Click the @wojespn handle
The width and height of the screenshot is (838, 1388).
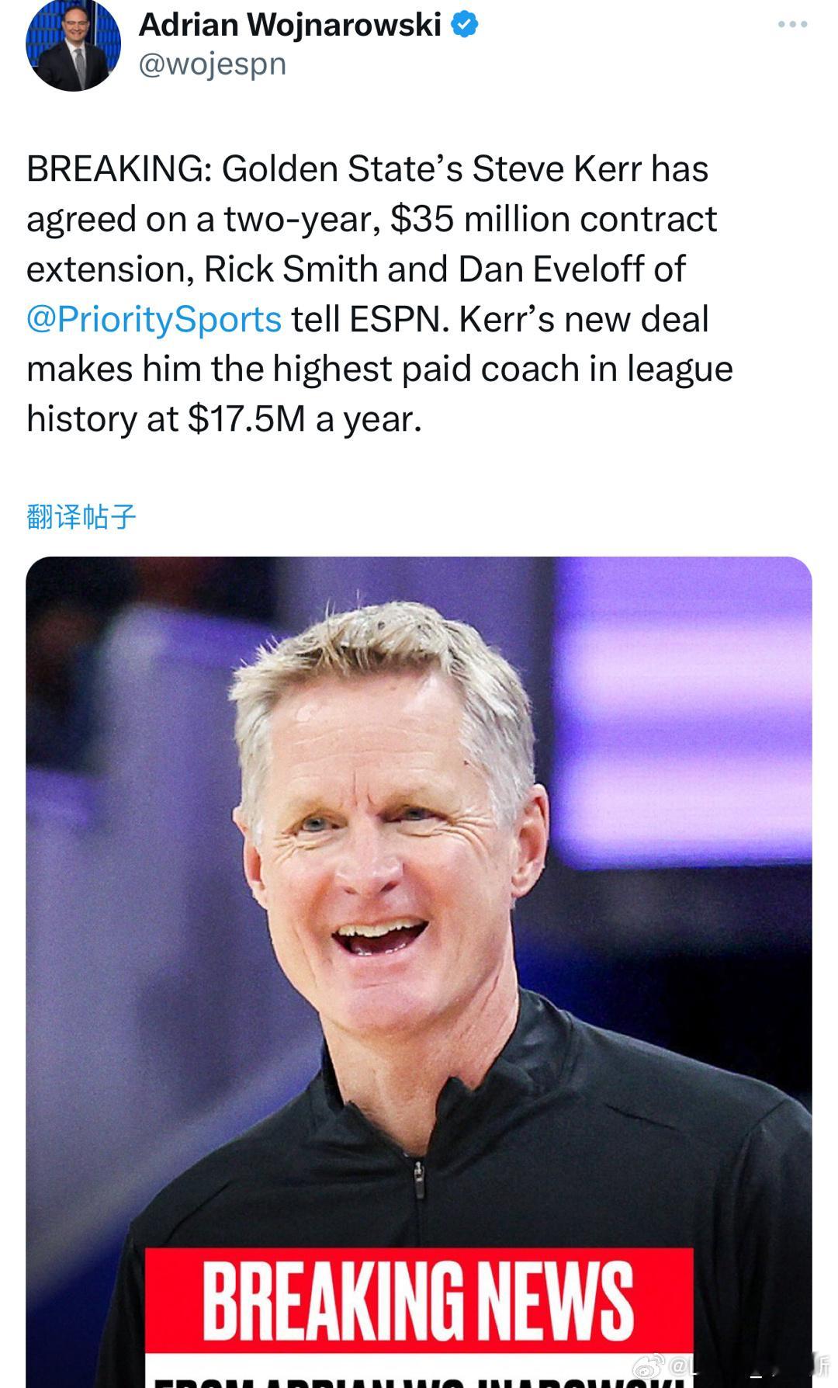pos(212,64)
